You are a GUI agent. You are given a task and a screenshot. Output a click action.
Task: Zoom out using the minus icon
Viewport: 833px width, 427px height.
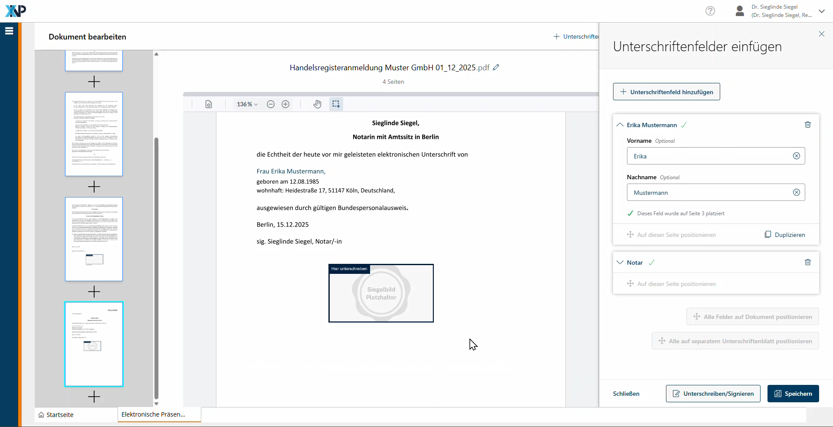pyautogui.click(x=271, y=104)
